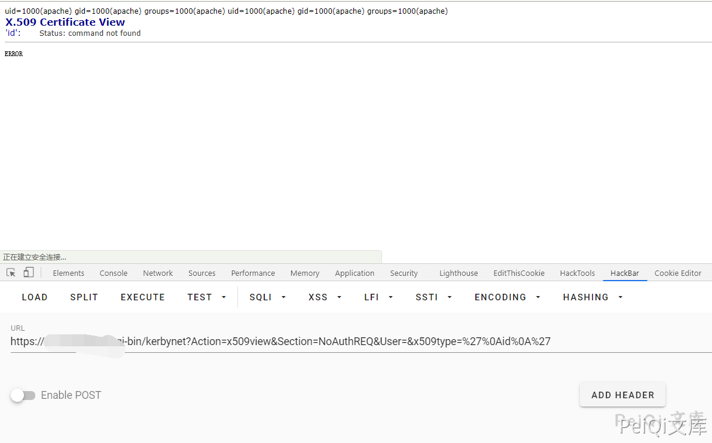
Task: Open the SQLI dropdown
Action: [267, 297]
